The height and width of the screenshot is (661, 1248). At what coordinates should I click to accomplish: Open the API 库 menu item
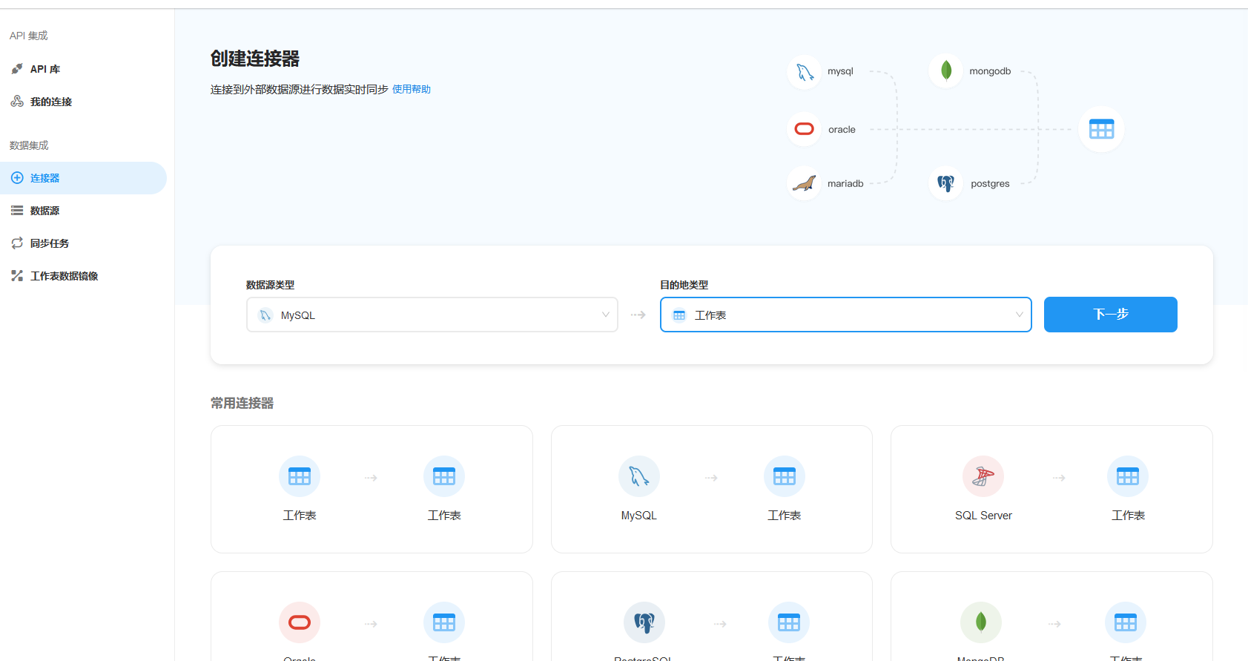pyautogui.click(x=45, y=69)
